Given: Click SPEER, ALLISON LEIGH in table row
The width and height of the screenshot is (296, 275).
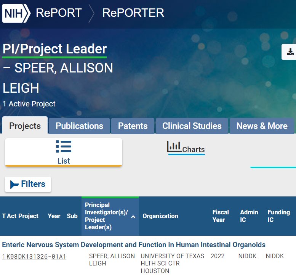Looking at the screenshot, I should click(x=112, y=260).
